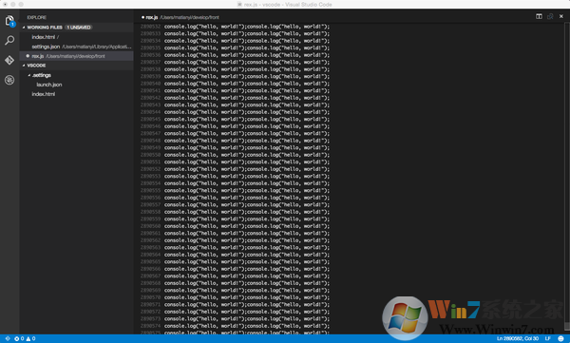Click line number 2890532 in gutter

150,27
